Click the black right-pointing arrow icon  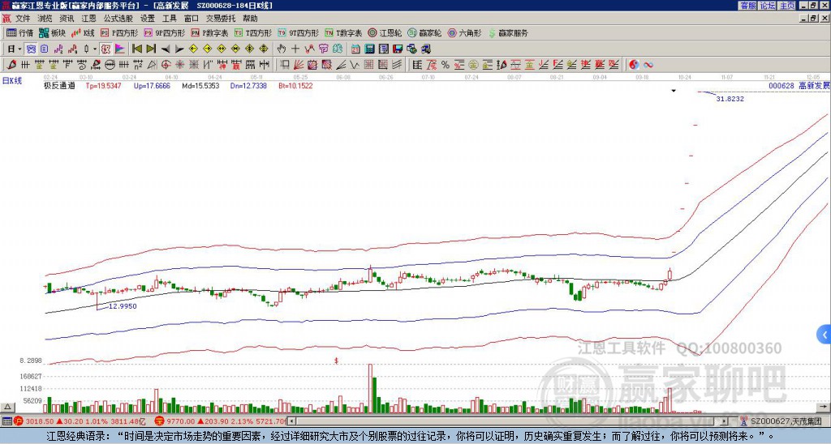pyautogui.click(x=179, y=49)
